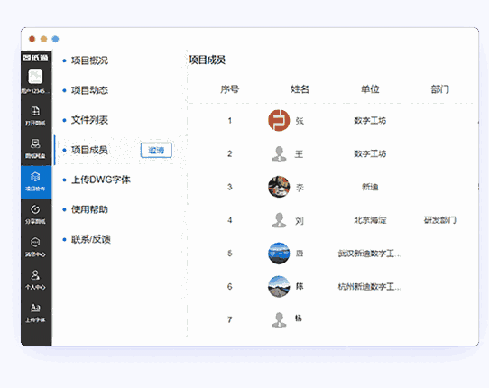This screenshot has width=489, height=388.
Task: Click the user avatar in the sidebar
Action: (x=35, y=77)
